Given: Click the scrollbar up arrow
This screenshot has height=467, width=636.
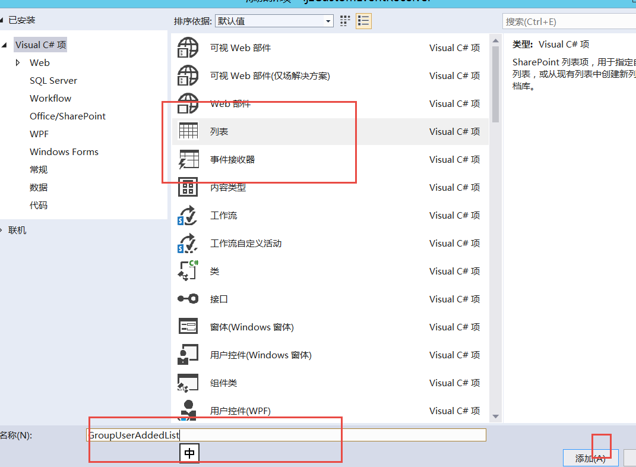Looking at the screenshot, I should point(495,40).
